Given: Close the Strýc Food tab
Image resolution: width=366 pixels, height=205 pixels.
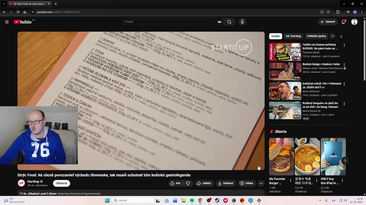Looking at the screenshot, I should point(49,4).
